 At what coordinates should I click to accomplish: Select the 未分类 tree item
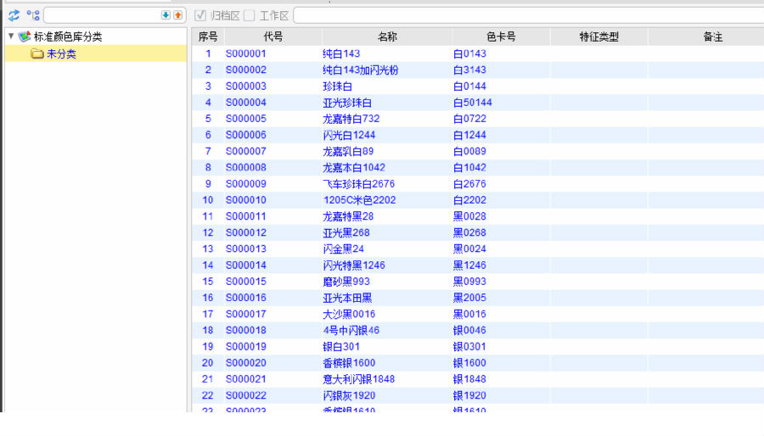coord(61,54)
